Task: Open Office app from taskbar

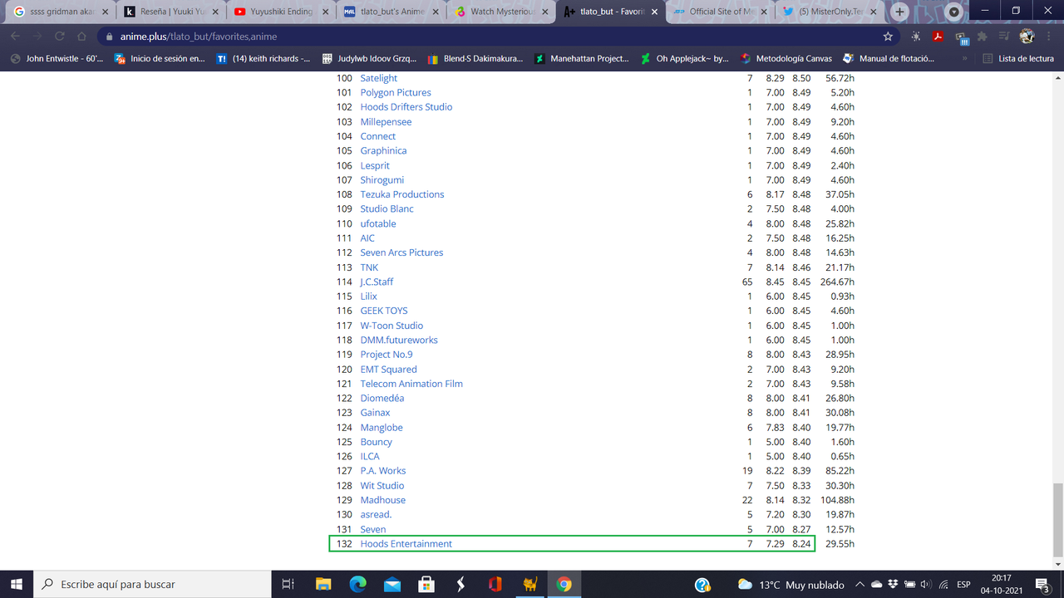Action: point(495,584)
